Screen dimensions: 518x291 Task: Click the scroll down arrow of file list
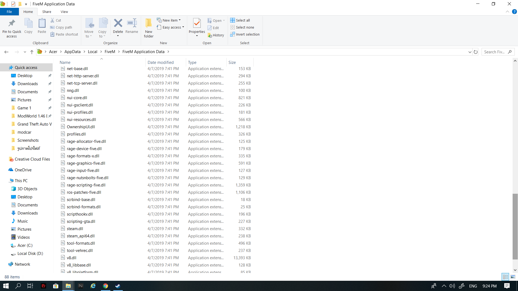(515, 270)
